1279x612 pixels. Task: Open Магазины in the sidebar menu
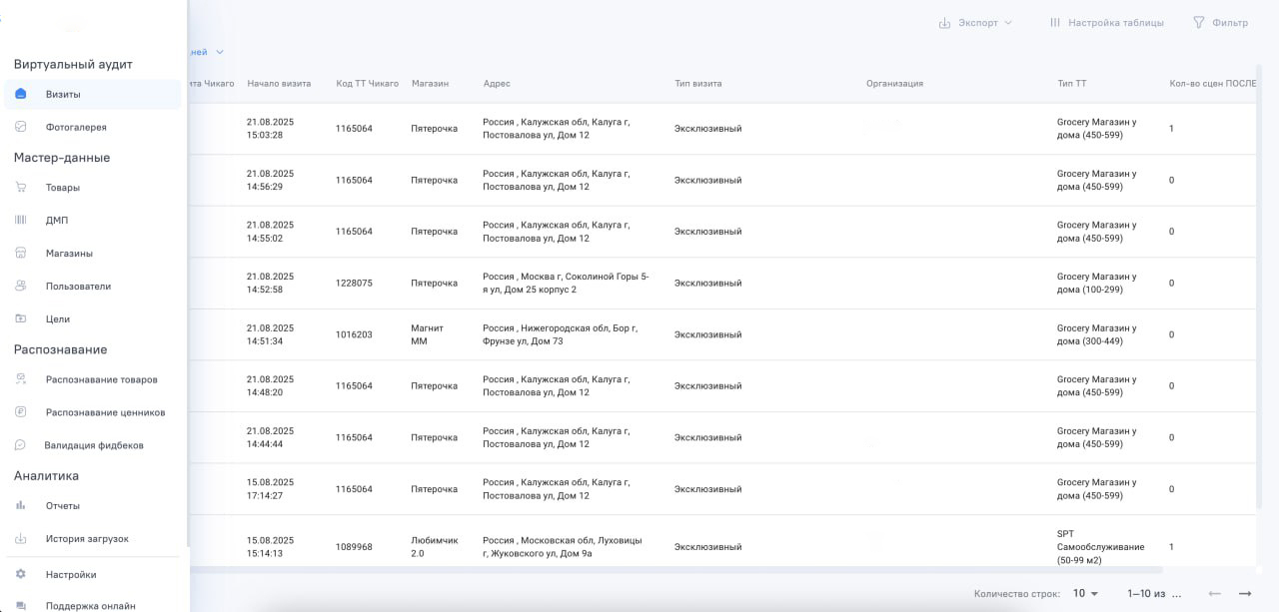[x=69, y=253]
